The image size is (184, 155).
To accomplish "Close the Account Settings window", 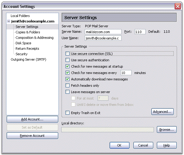I will point(178,6).
